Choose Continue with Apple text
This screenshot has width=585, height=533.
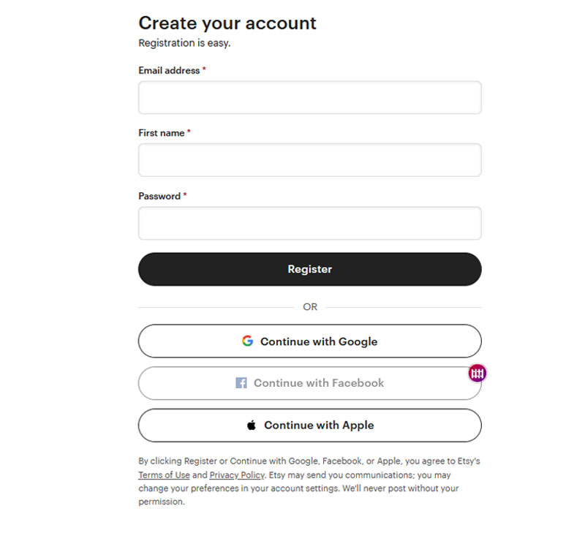tap(319, 426)
